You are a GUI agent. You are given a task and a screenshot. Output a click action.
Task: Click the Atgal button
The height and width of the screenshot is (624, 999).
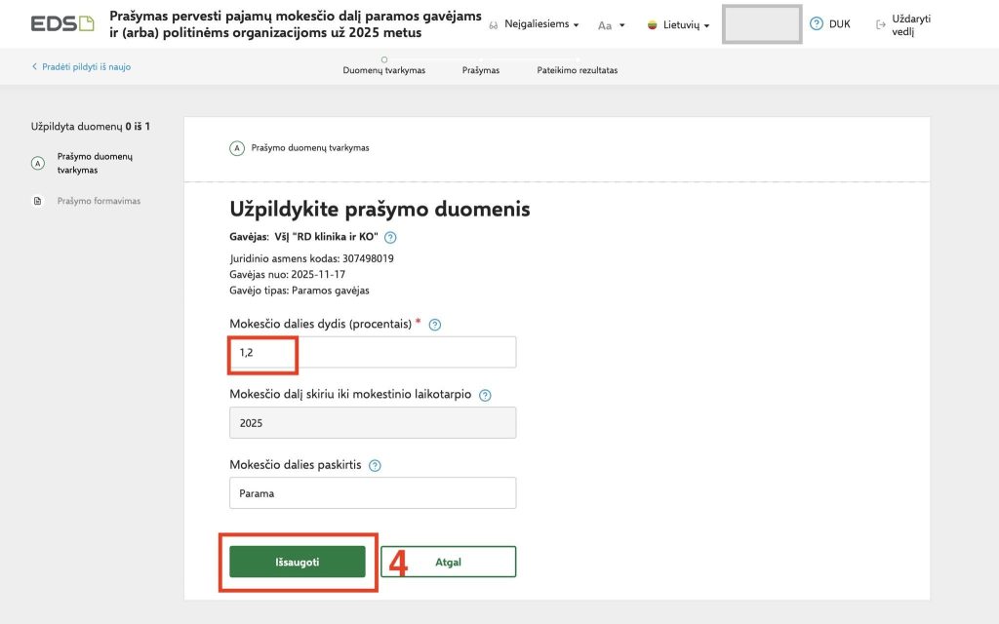(449, 562)
